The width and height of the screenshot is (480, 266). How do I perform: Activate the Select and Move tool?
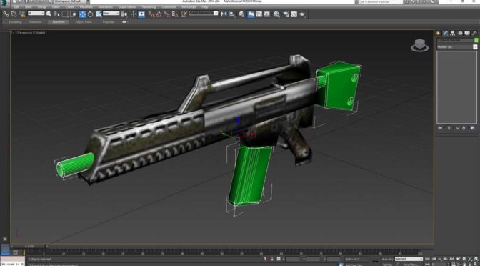click(x=83, y=14)
